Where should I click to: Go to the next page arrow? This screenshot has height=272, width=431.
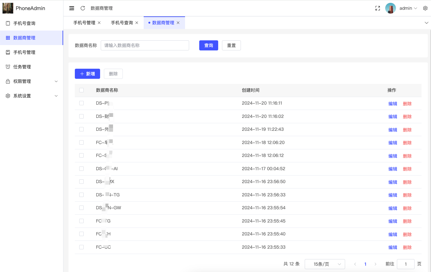(x=375, y=264)
